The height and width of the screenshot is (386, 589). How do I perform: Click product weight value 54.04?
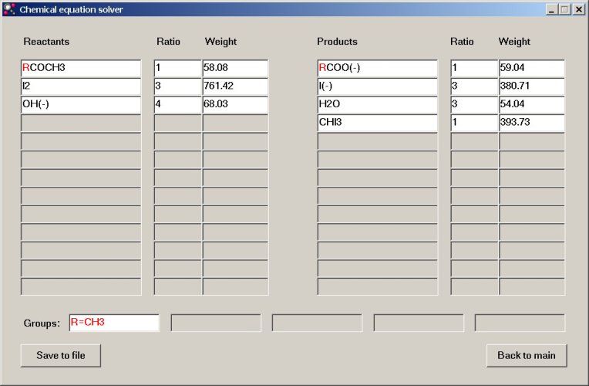click(x=532, y=104)
